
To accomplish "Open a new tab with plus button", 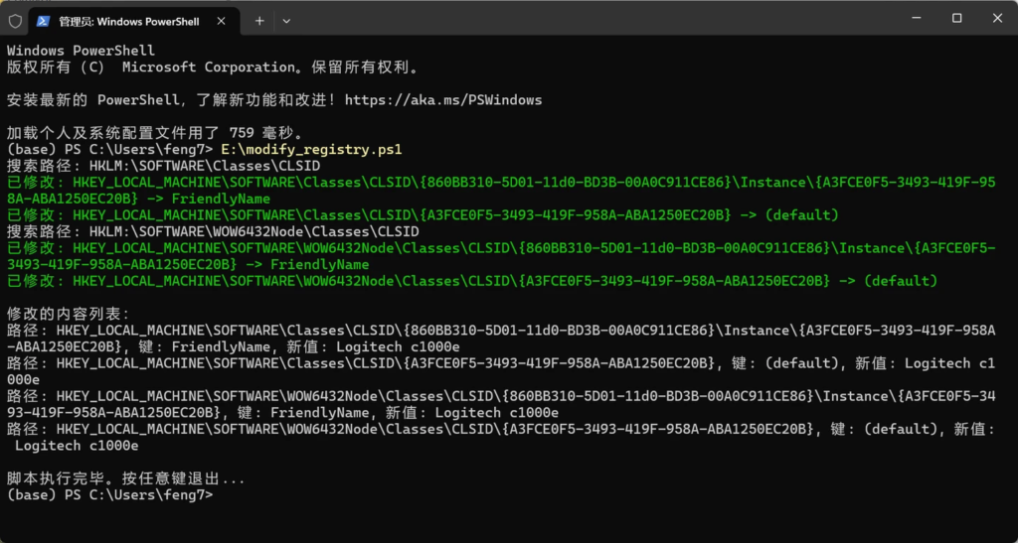I will tap(259, 20).
